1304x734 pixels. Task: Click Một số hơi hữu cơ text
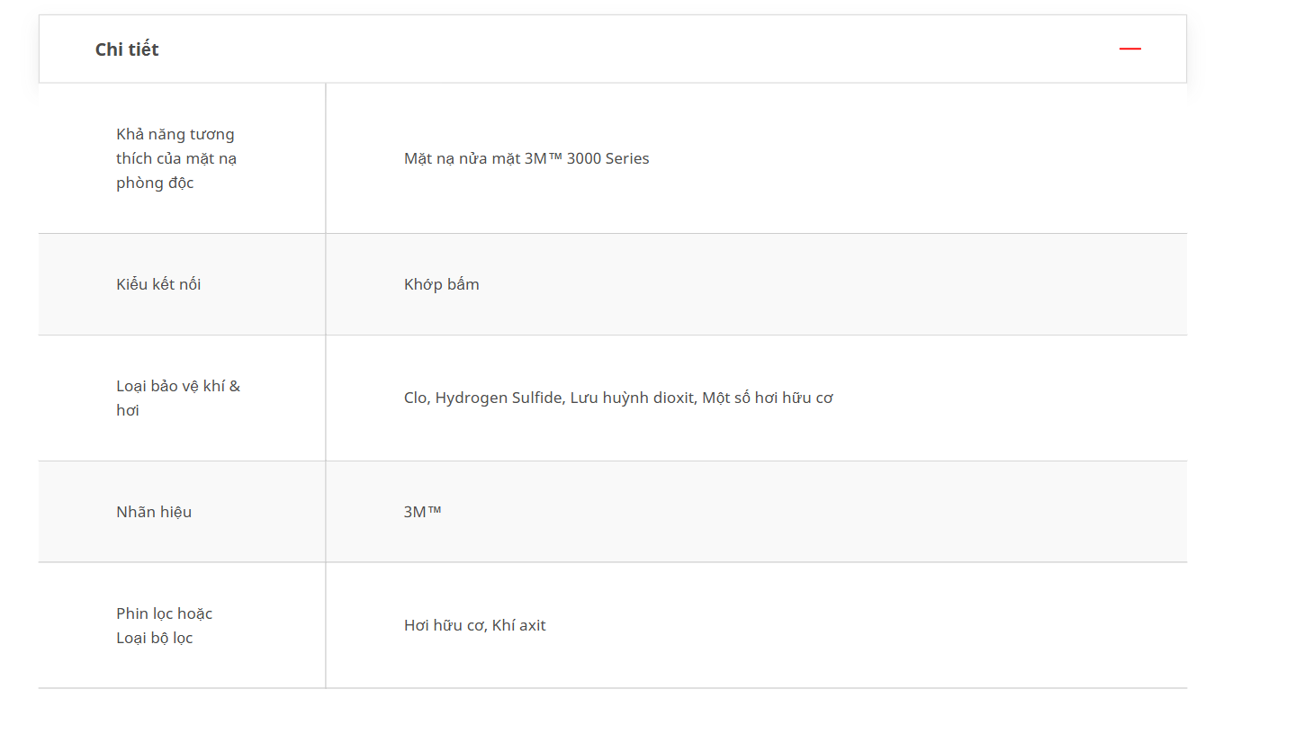click(x=768, y=398)
